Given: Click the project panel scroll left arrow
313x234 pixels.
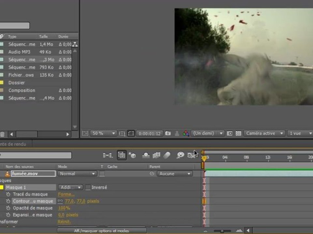Looking at the screenshot, I should coord(12,134).
